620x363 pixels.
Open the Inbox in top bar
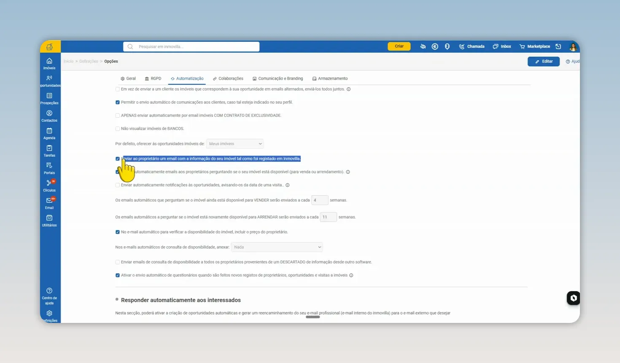click(502, 46)
